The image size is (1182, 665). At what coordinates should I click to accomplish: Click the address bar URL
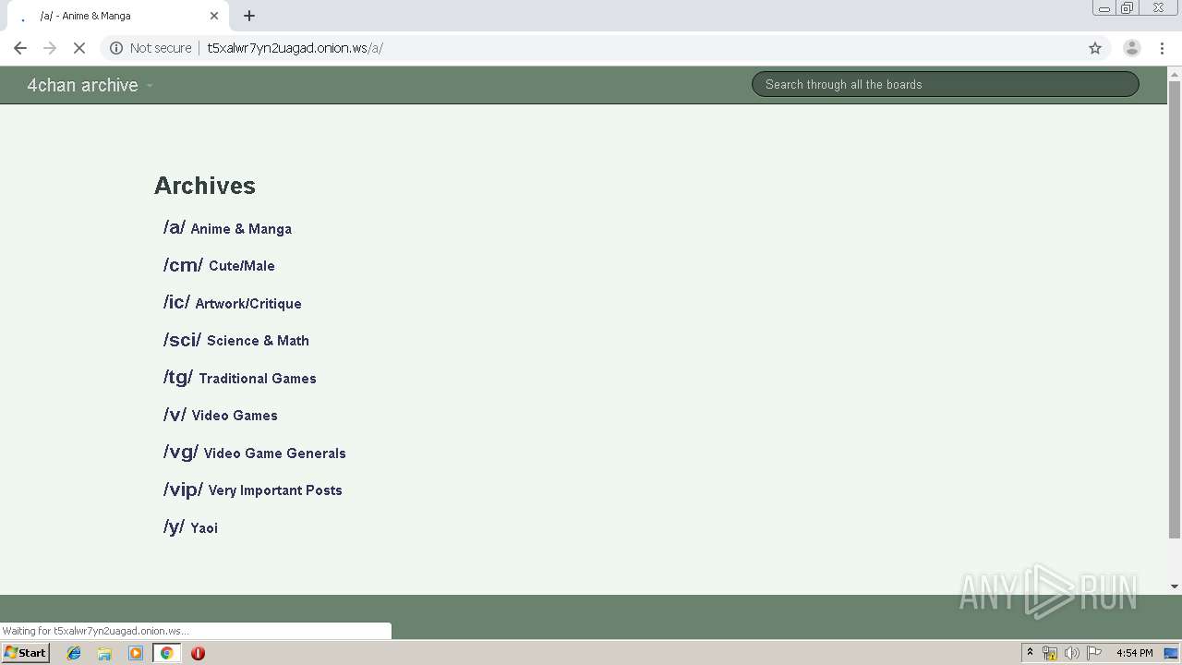click(x=295, y=48)
